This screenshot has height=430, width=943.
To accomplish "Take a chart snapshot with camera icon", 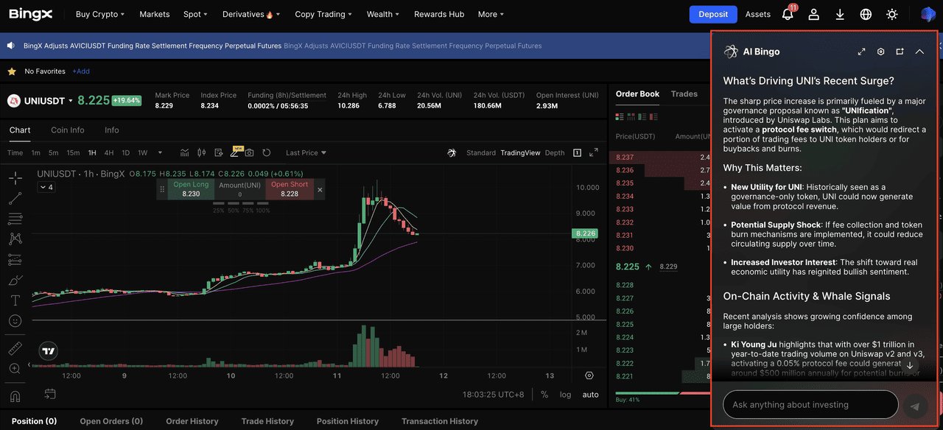I will click(x=250, y=152).
